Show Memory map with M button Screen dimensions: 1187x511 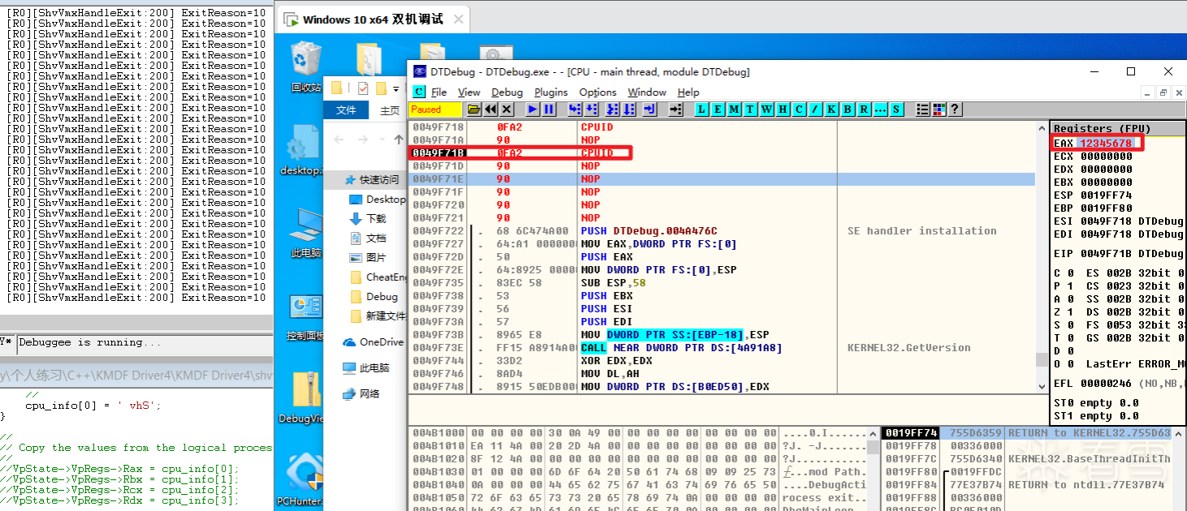[x=734, y=109]
